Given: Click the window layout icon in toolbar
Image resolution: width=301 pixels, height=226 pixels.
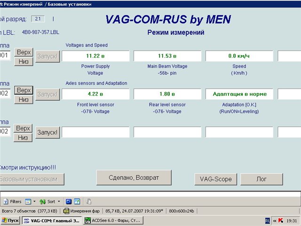Looking at the screenshot, I should coord(77,202).
